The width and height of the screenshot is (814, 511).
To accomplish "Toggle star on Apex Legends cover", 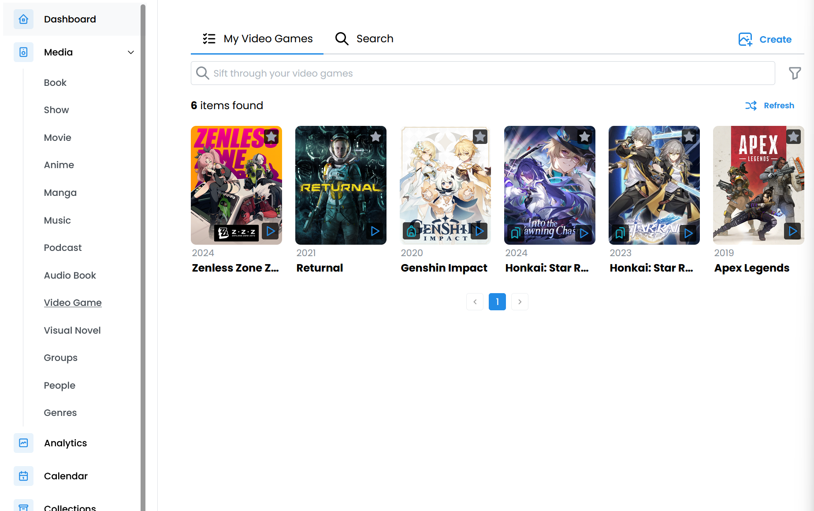I will 794,137.
